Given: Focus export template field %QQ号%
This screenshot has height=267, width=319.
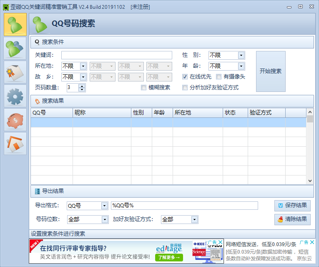Looking at the screenshot, I should tap(185, 206).
